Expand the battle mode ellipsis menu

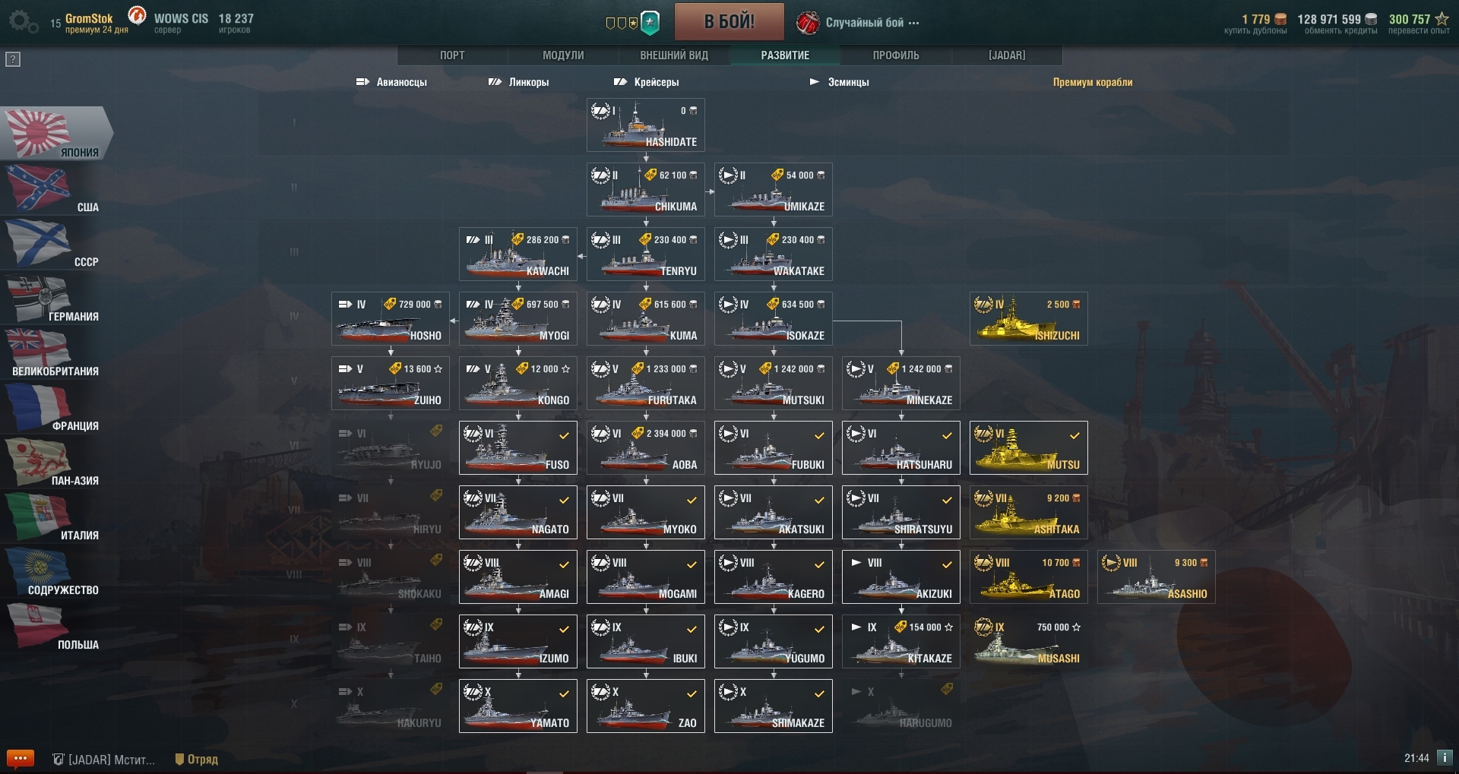pyautogui.click(x=914, y=23)
